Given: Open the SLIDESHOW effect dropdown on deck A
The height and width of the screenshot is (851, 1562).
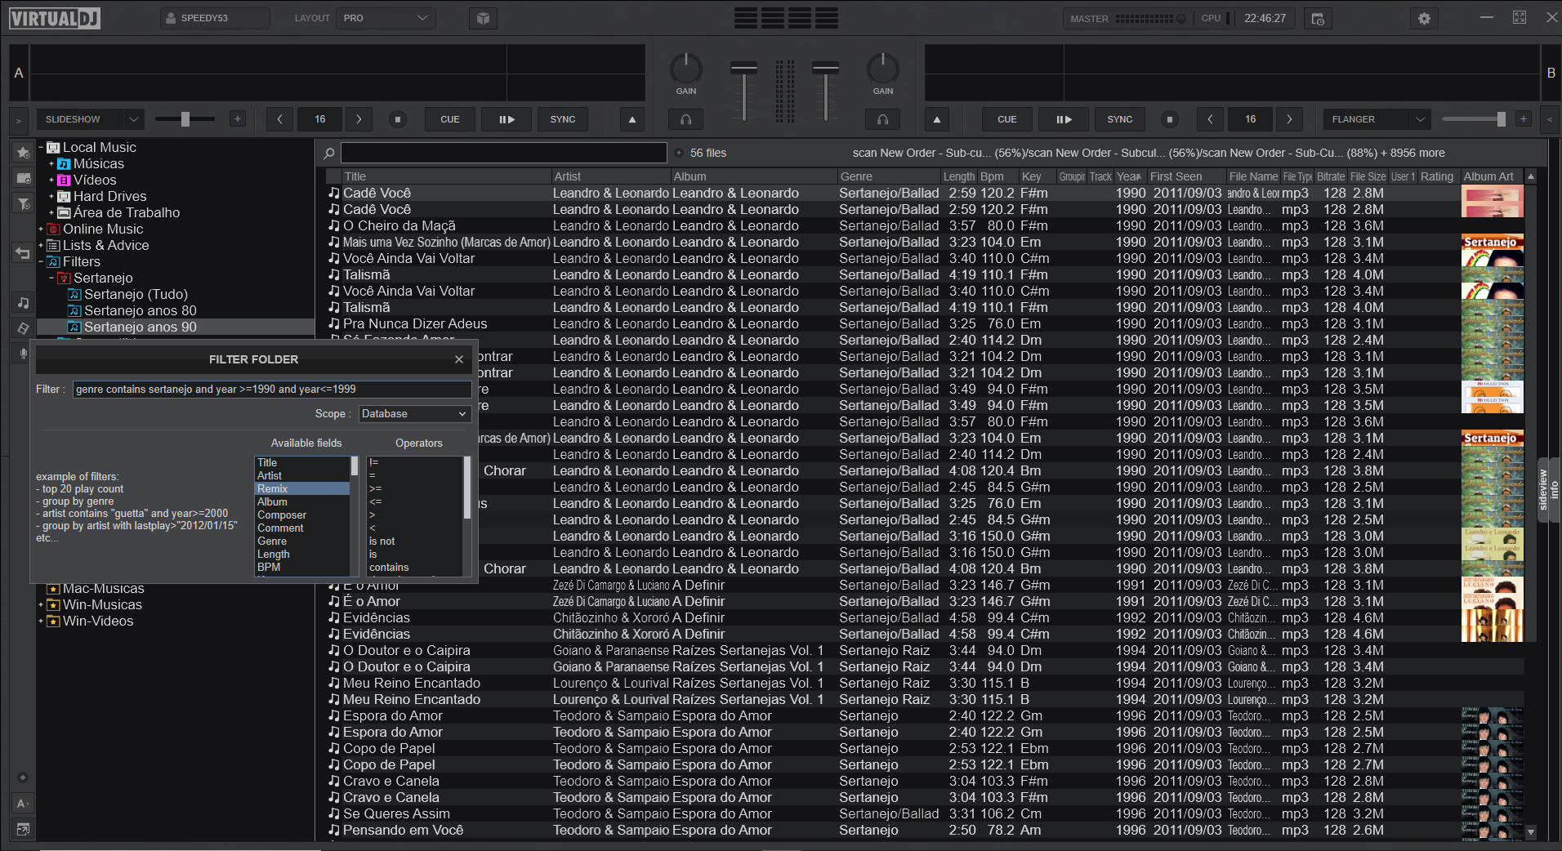Looking at the screenshot, I should tap(90, 119).
